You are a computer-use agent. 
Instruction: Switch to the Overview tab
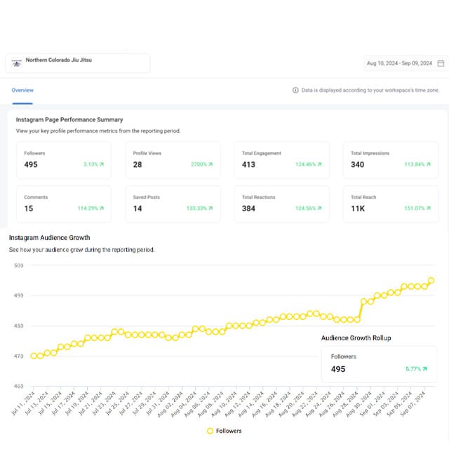point(22,91)
